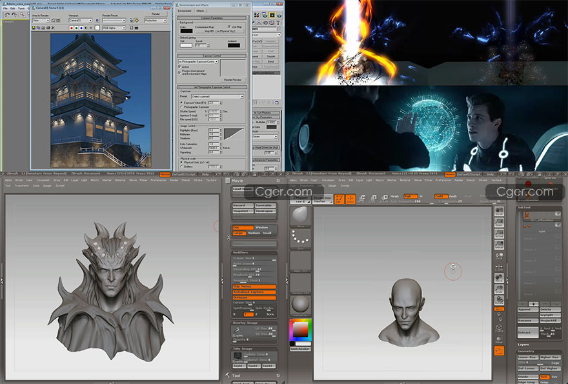Screen dimensions: 568x384
Task: Click the Global Lighting Level field
Action: 201,45
